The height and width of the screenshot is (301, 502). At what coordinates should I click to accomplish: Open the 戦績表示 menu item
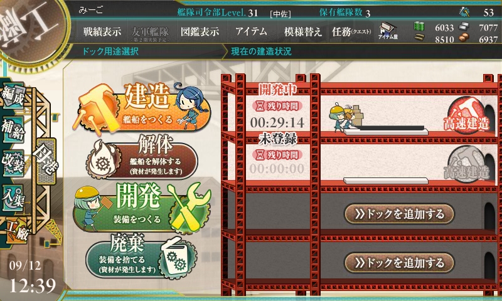click(x=102, y=31)
